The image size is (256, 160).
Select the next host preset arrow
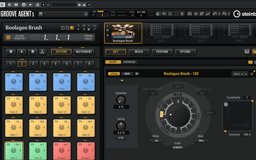tap(84, 5)
